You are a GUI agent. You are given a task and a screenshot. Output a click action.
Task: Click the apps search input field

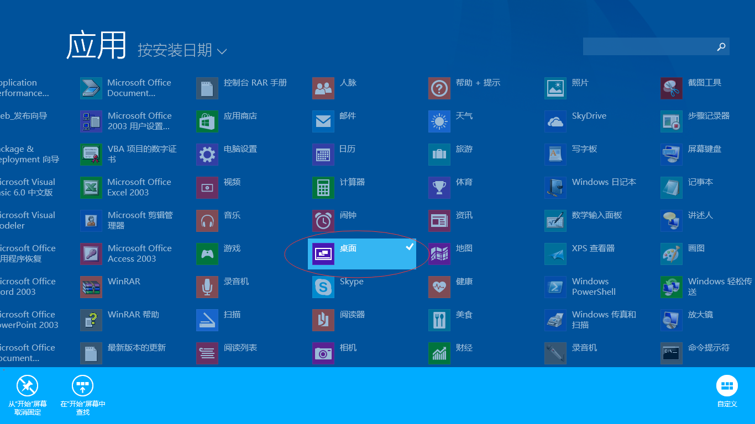(x=648, y=46)
